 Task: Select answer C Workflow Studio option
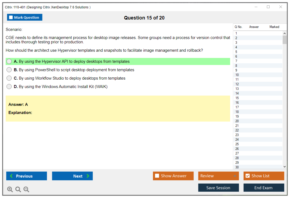(x=9, y=78)
